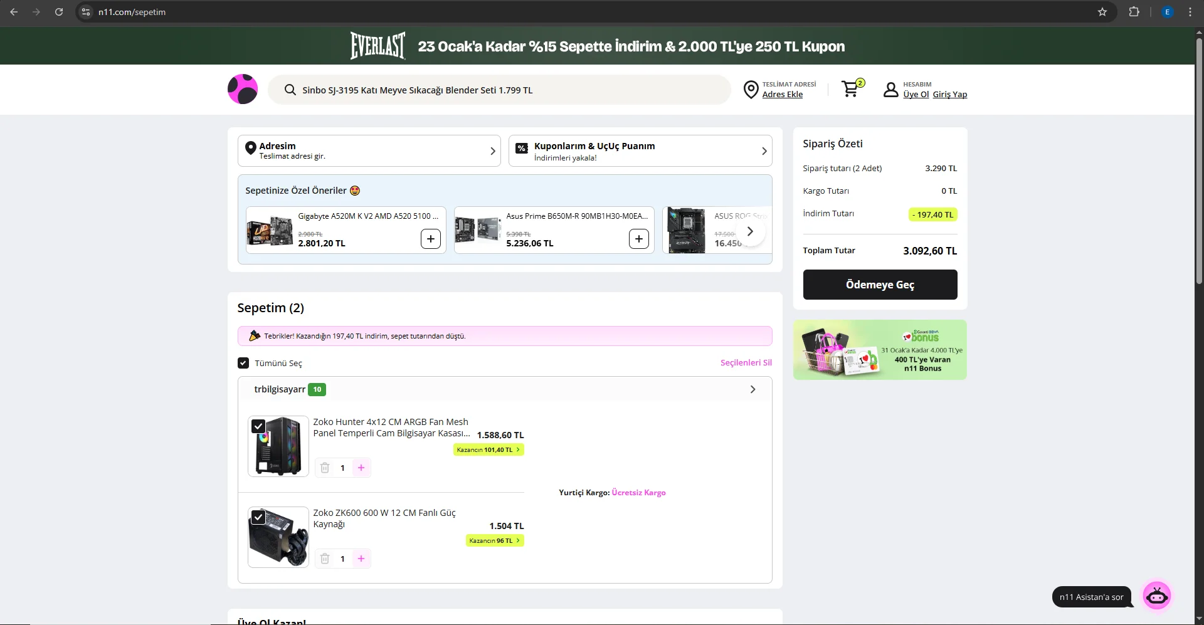1204x625 pixels.
Task: Open Asus Prime B650M-R product title
Action: 577,216
